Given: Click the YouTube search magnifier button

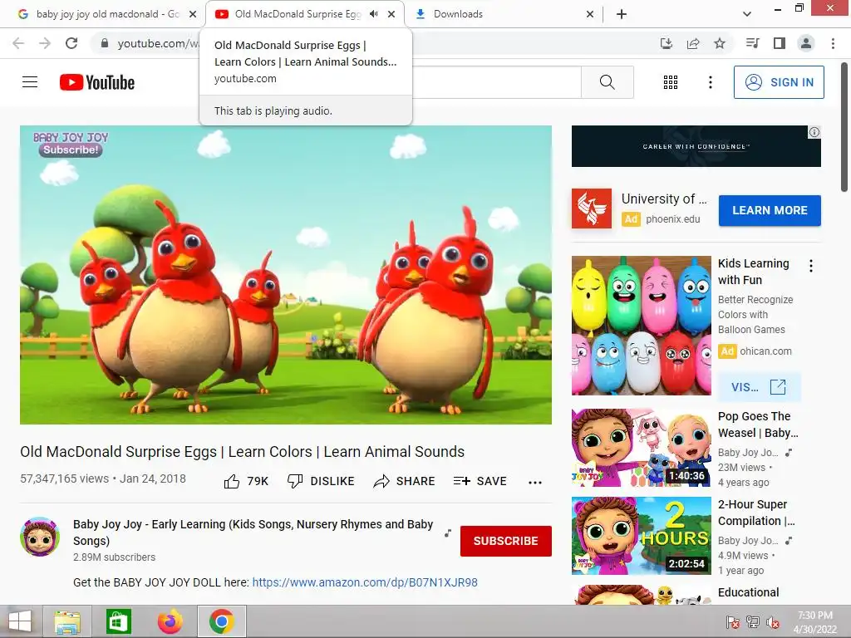Looking at the screenshot, I should pyautogui.click(x=608, y=82).
